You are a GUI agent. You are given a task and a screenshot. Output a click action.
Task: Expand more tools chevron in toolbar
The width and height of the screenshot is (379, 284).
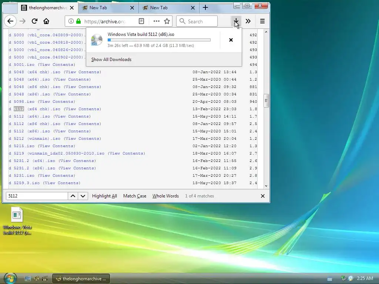pyautogui.click(x=248, y=21)
